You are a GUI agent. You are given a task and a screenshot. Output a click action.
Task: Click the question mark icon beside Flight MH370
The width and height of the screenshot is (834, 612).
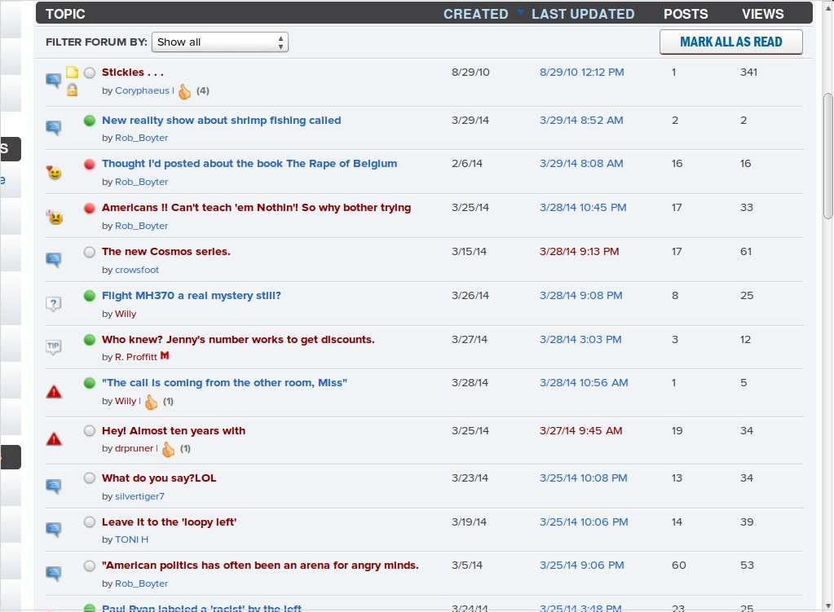pos(54,304)
